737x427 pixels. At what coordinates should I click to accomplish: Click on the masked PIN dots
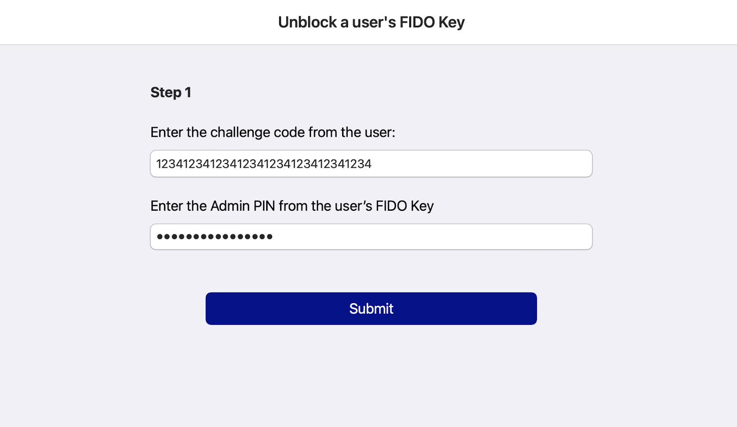point(214,237)
